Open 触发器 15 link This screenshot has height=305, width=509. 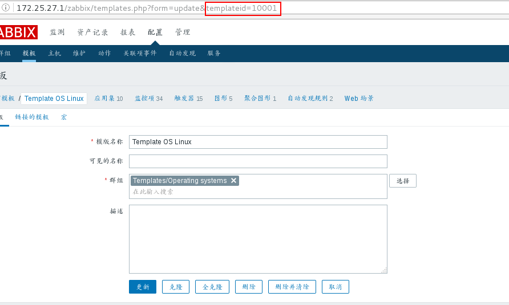[188, 98]
